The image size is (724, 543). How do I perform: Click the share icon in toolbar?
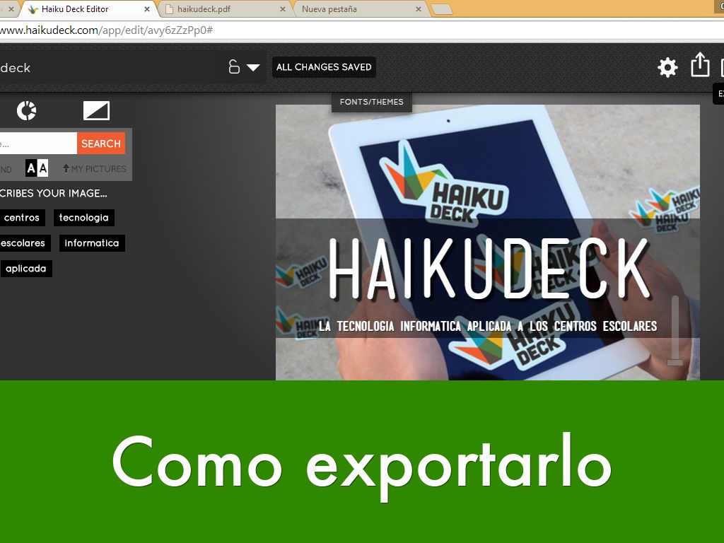coord(699,65)
